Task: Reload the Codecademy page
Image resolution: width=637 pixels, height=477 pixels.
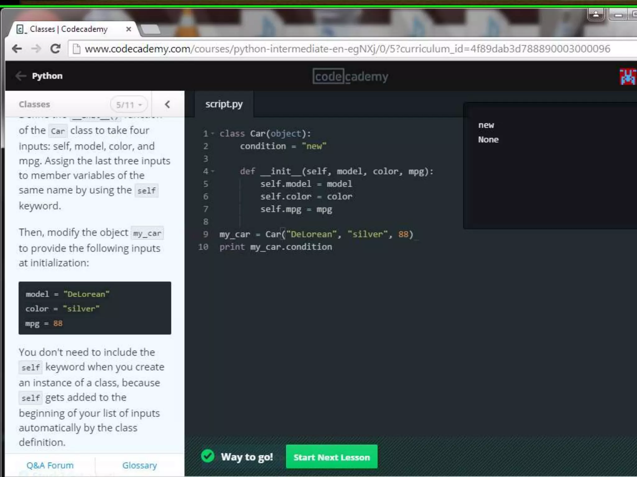Action: tap(55, 48)
